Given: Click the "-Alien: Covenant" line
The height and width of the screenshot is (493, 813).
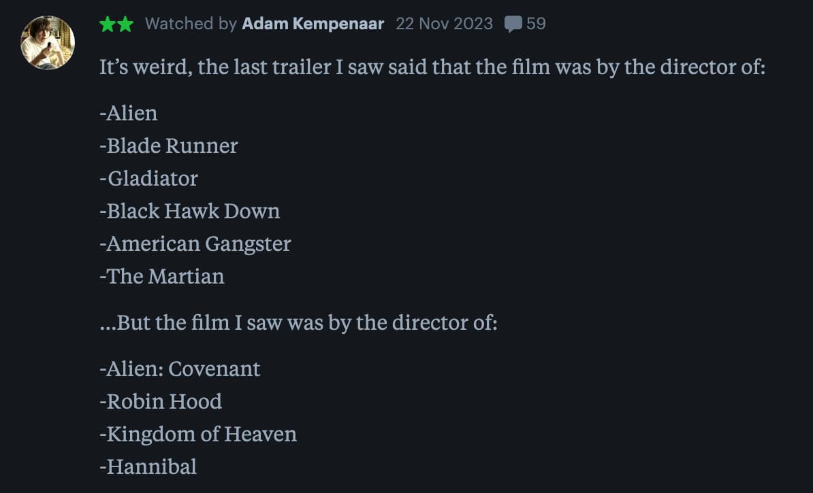Looking at the screenshot, I should (x=180, y=369).
